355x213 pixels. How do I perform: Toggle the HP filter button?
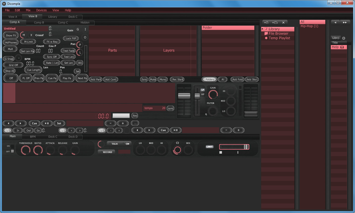203,94
